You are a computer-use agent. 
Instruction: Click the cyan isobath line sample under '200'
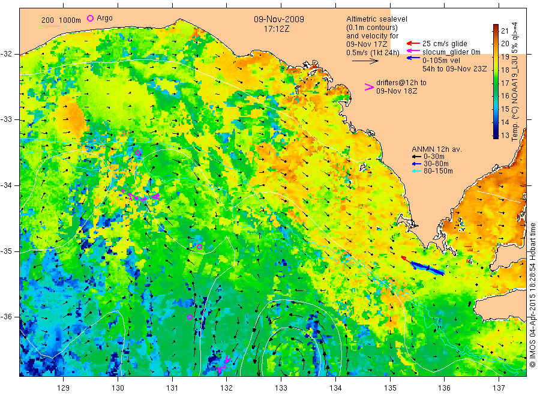(50, 26)
